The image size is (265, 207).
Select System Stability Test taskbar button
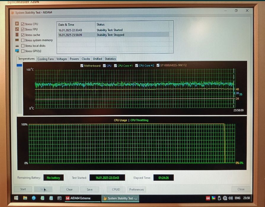click(120, 198)
